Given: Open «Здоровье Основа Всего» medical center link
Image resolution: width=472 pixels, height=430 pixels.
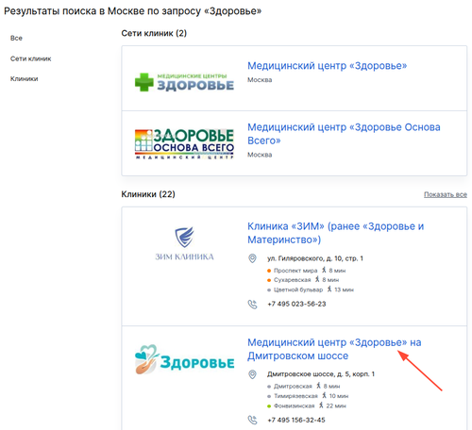Looking at the screenshot, I should (x=344, y=134).
